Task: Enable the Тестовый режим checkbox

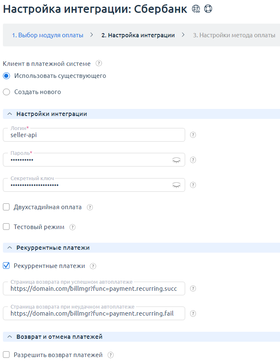Action: tap(7, 227)
